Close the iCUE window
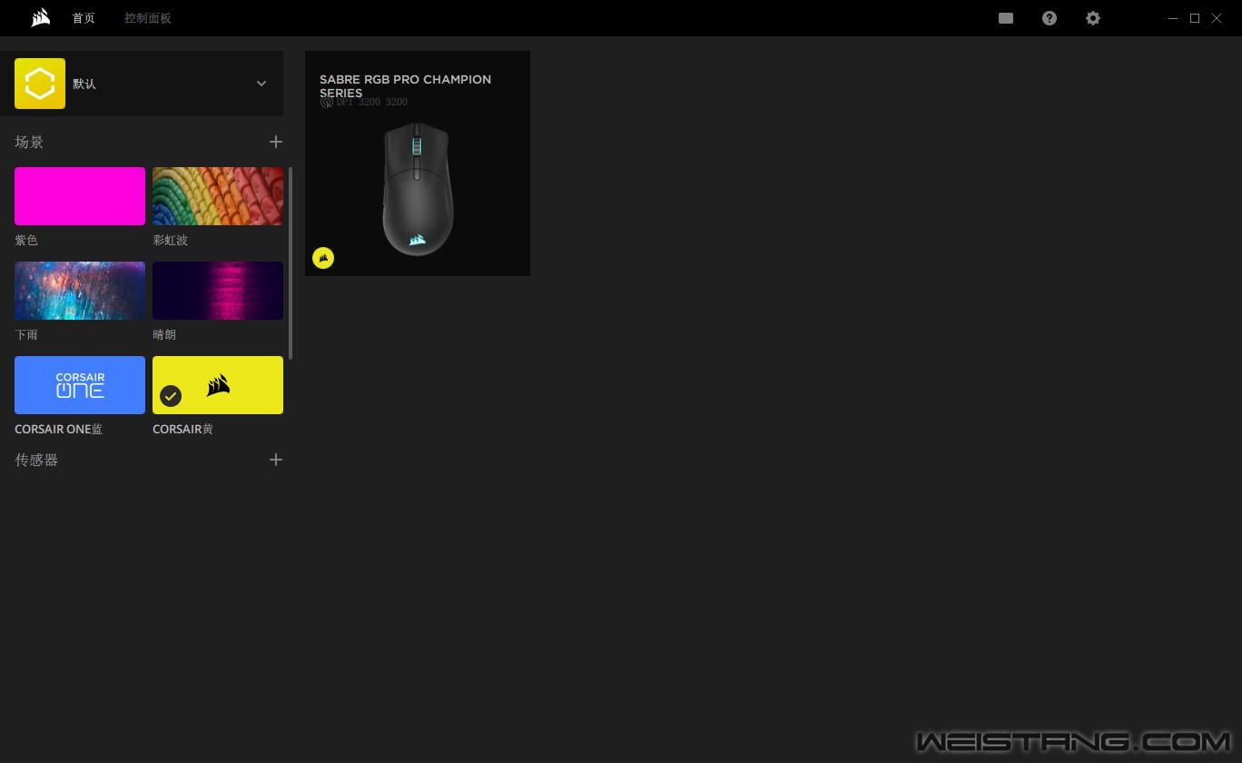 1217,18
